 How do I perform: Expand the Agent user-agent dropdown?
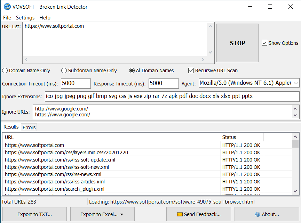[x=296, y=83]
